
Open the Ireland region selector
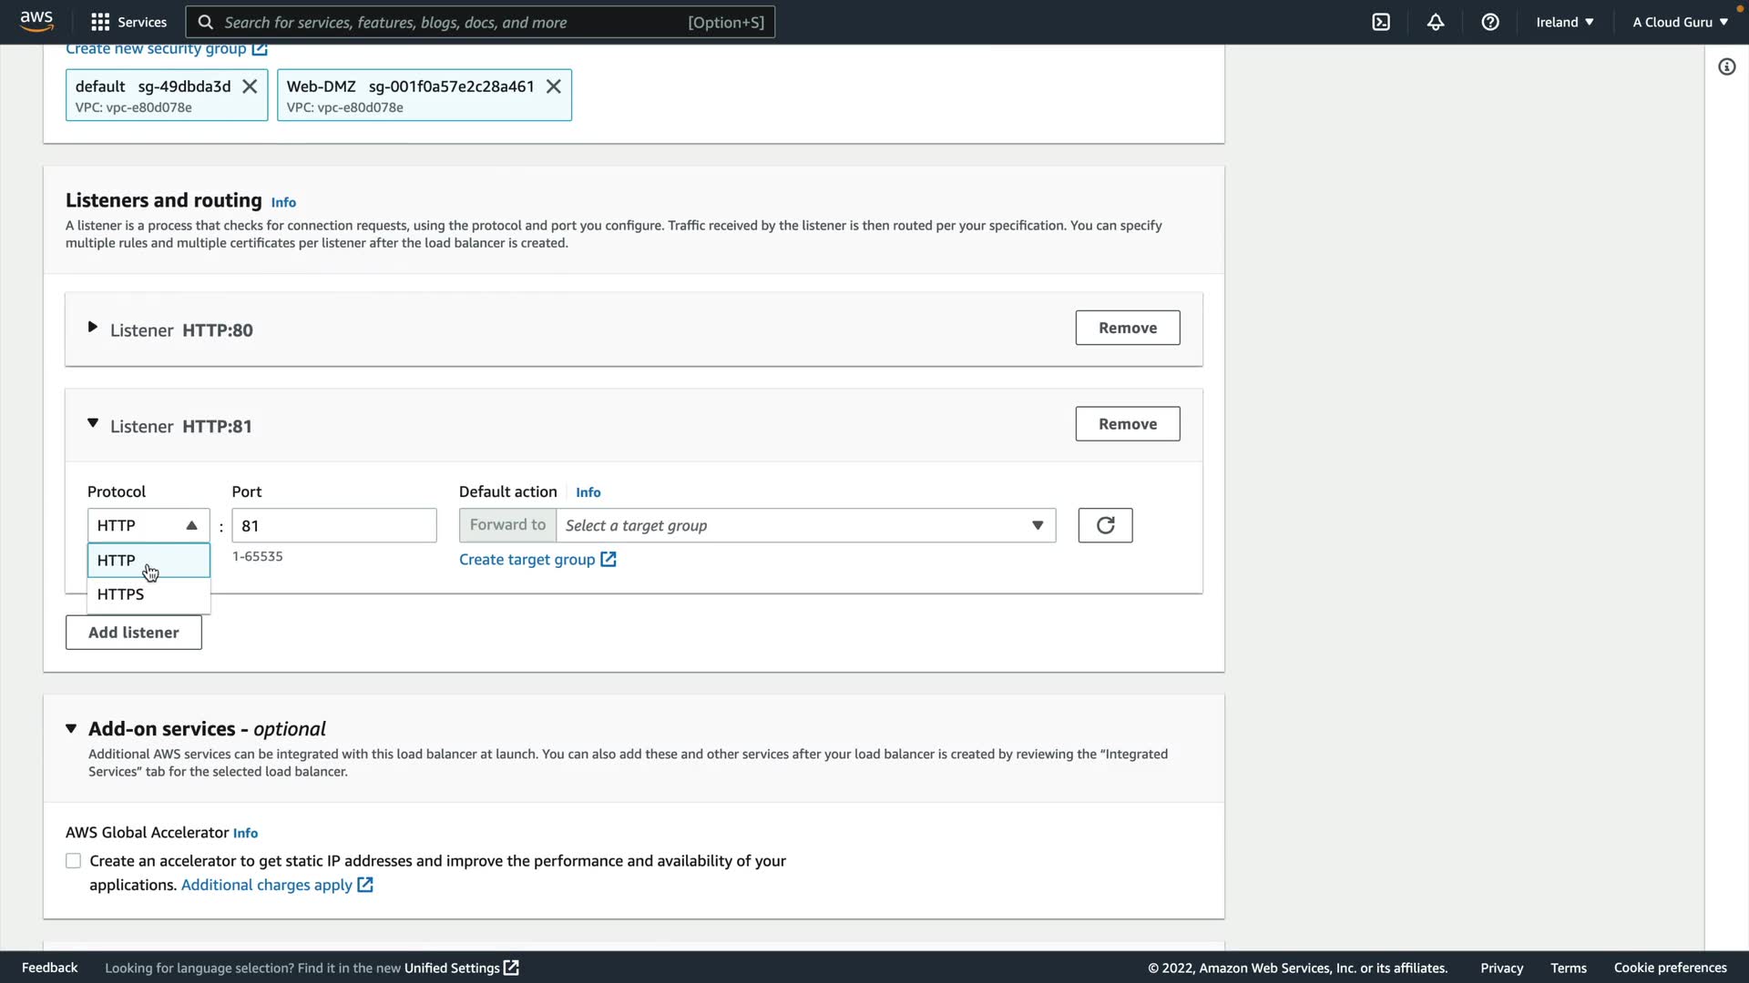point(1564,22)
